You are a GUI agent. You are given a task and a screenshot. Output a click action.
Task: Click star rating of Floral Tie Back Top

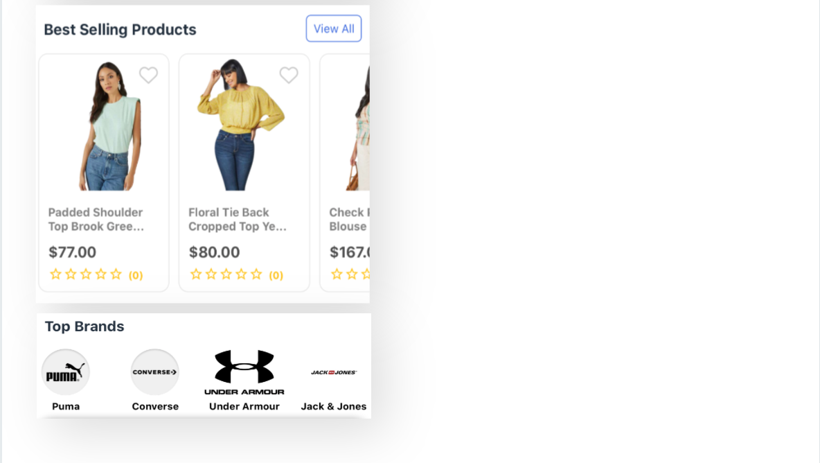[x=226, y=274]
